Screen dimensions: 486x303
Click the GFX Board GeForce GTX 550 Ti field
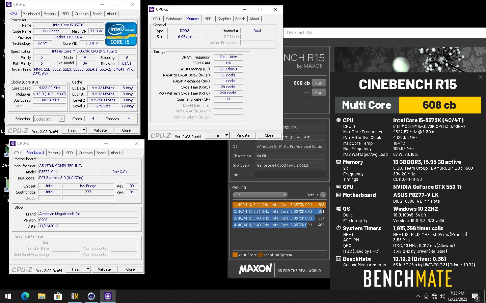pos(291,165)
